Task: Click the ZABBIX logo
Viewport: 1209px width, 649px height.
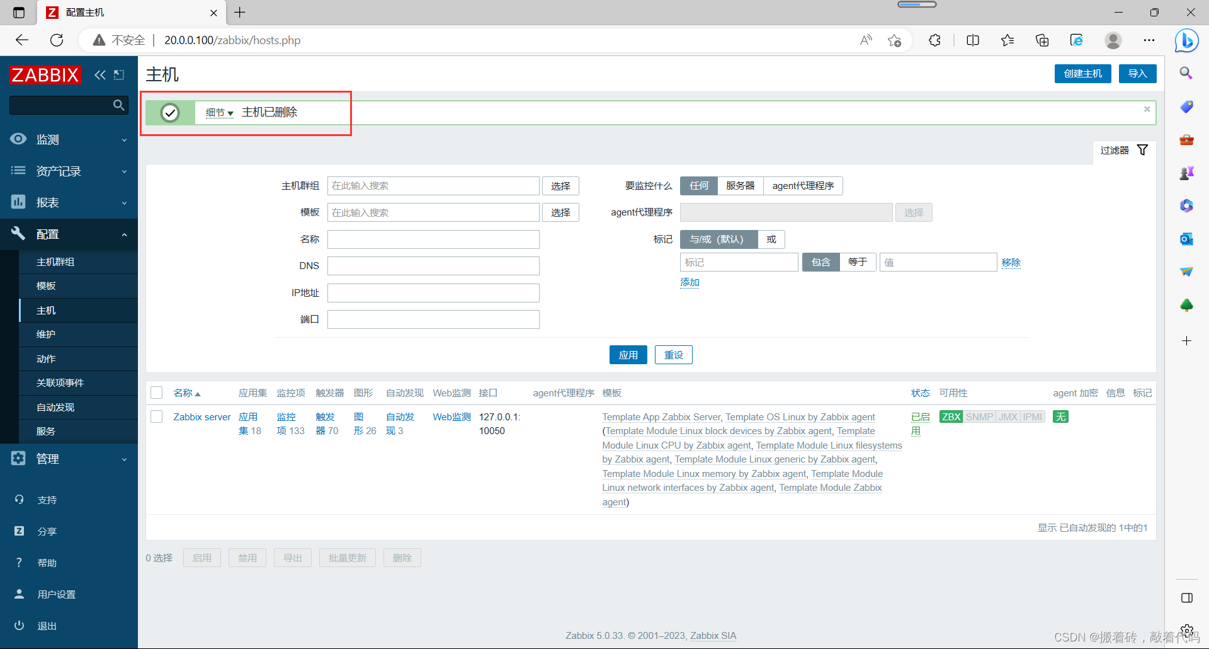Action: tap(45, 75)
